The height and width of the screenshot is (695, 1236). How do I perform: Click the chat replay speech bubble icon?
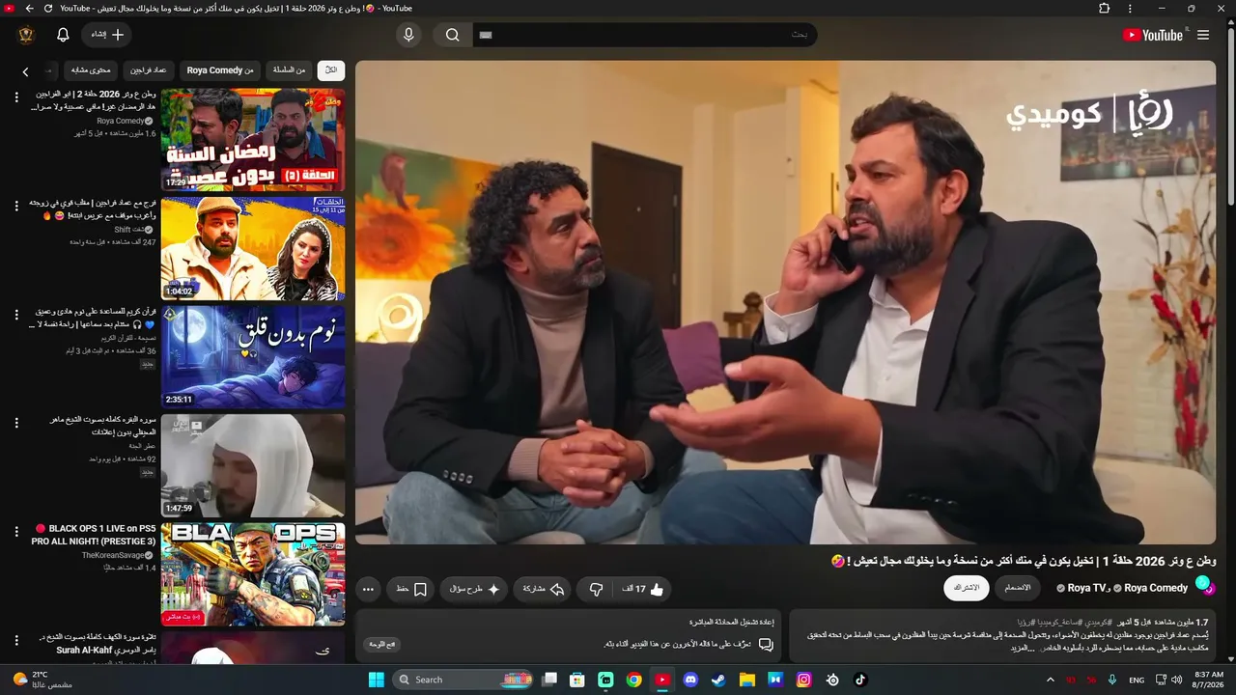click(765, 644)
